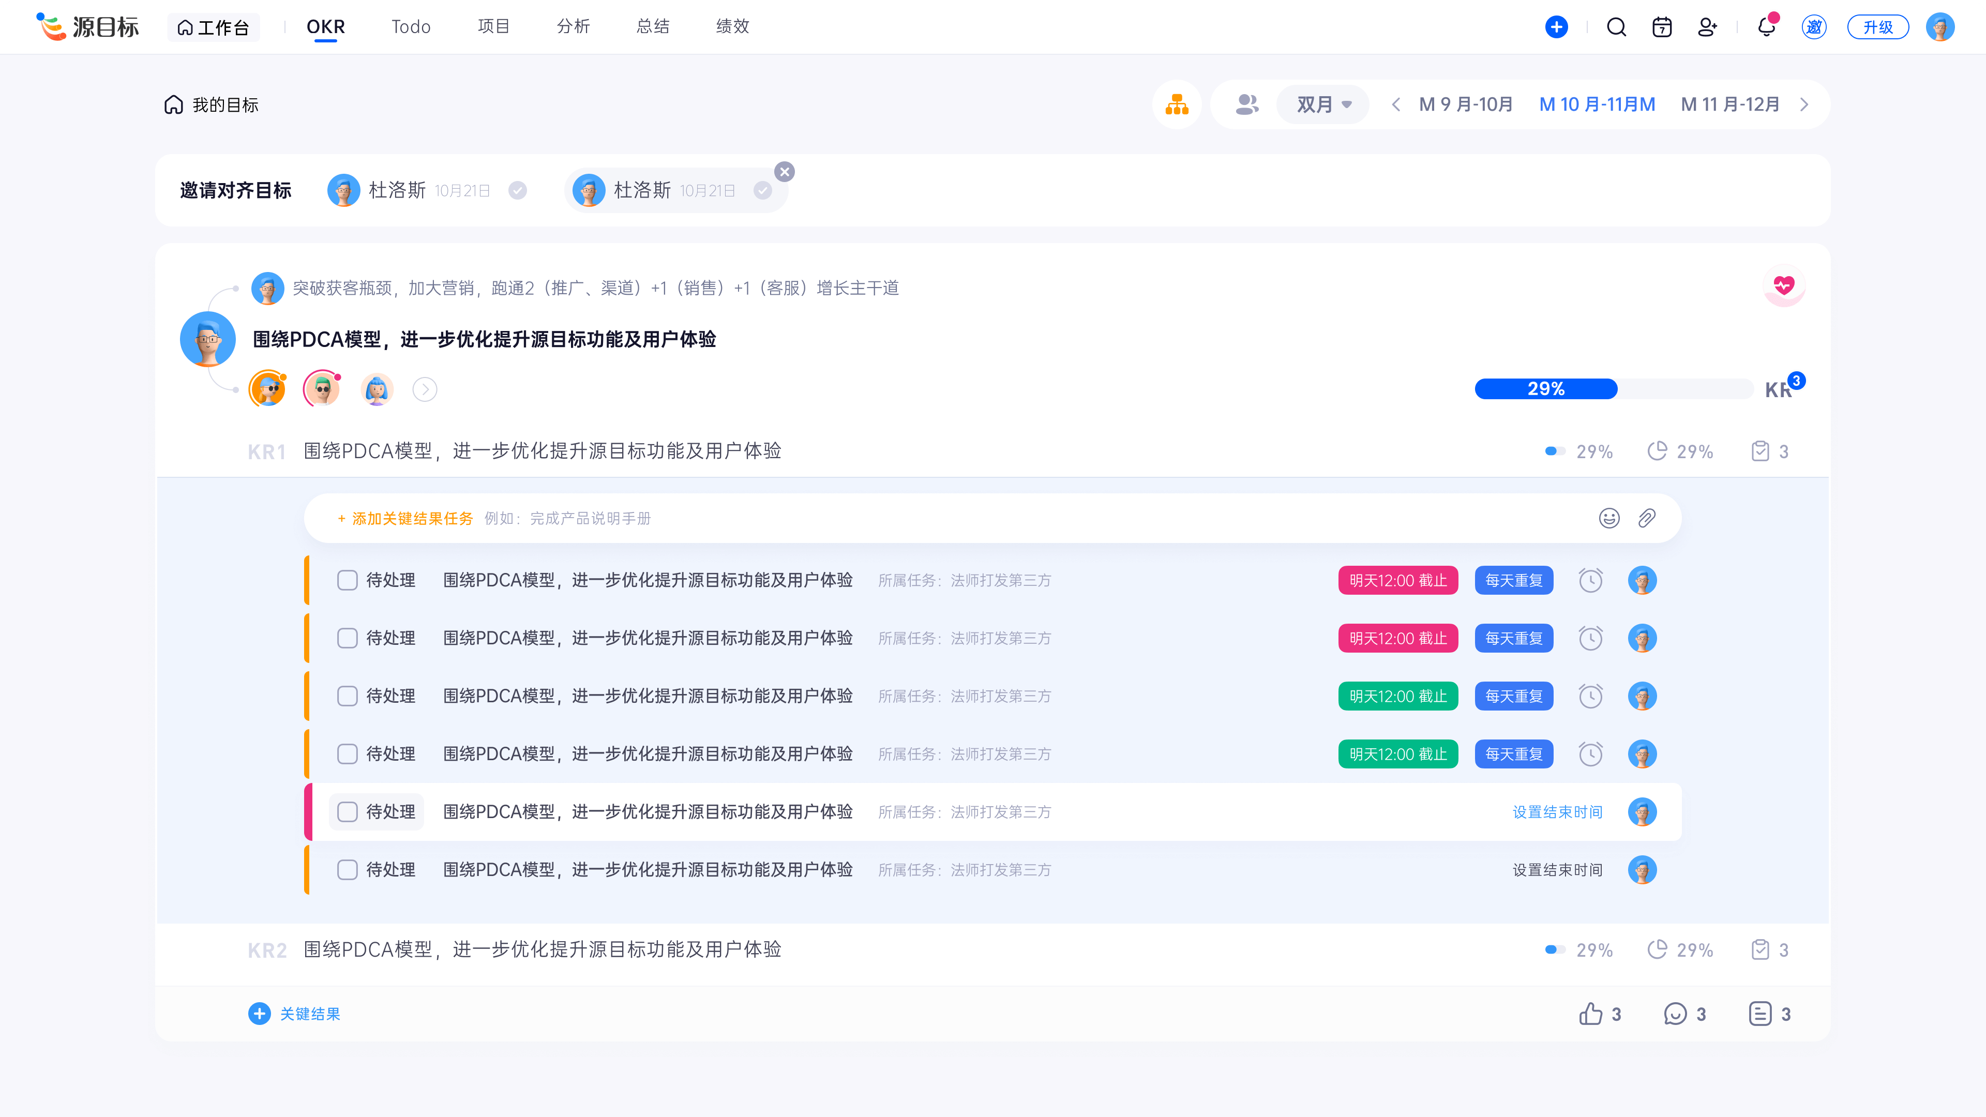
Task: Expand more members with the circle arrow
Action: tap(424, 389)
